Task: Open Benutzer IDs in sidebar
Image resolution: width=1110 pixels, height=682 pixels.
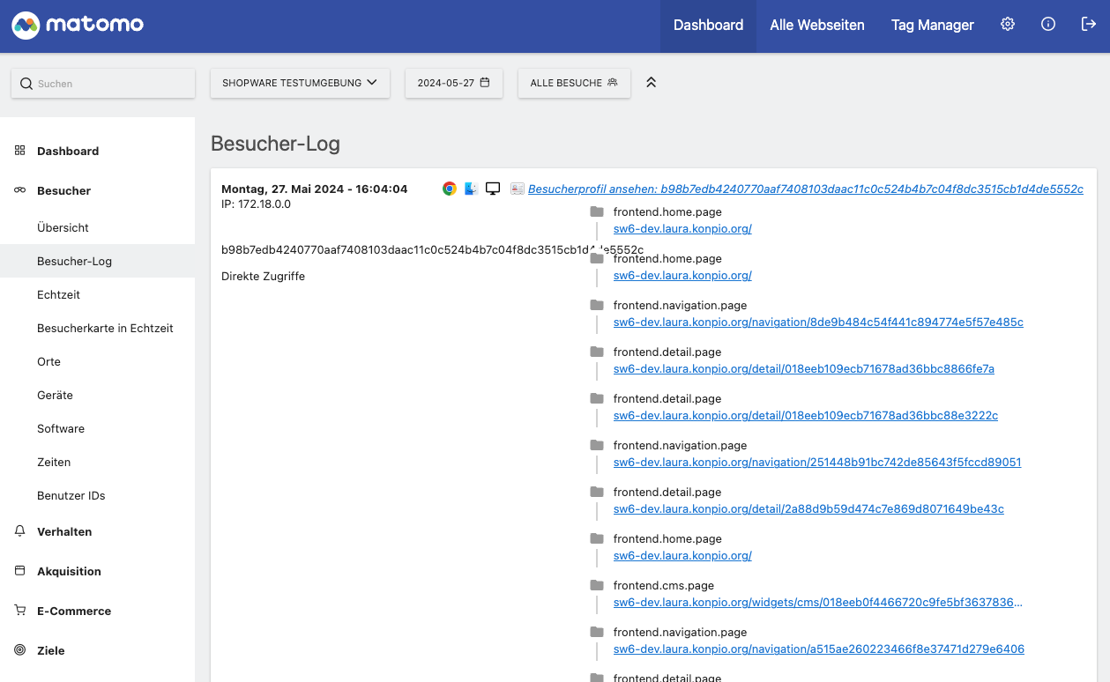Action: pos(71,495)
